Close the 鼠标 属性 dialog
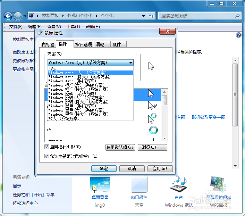Screen dimensions: 245x216 pyautogui.click(x=168, y=31)
